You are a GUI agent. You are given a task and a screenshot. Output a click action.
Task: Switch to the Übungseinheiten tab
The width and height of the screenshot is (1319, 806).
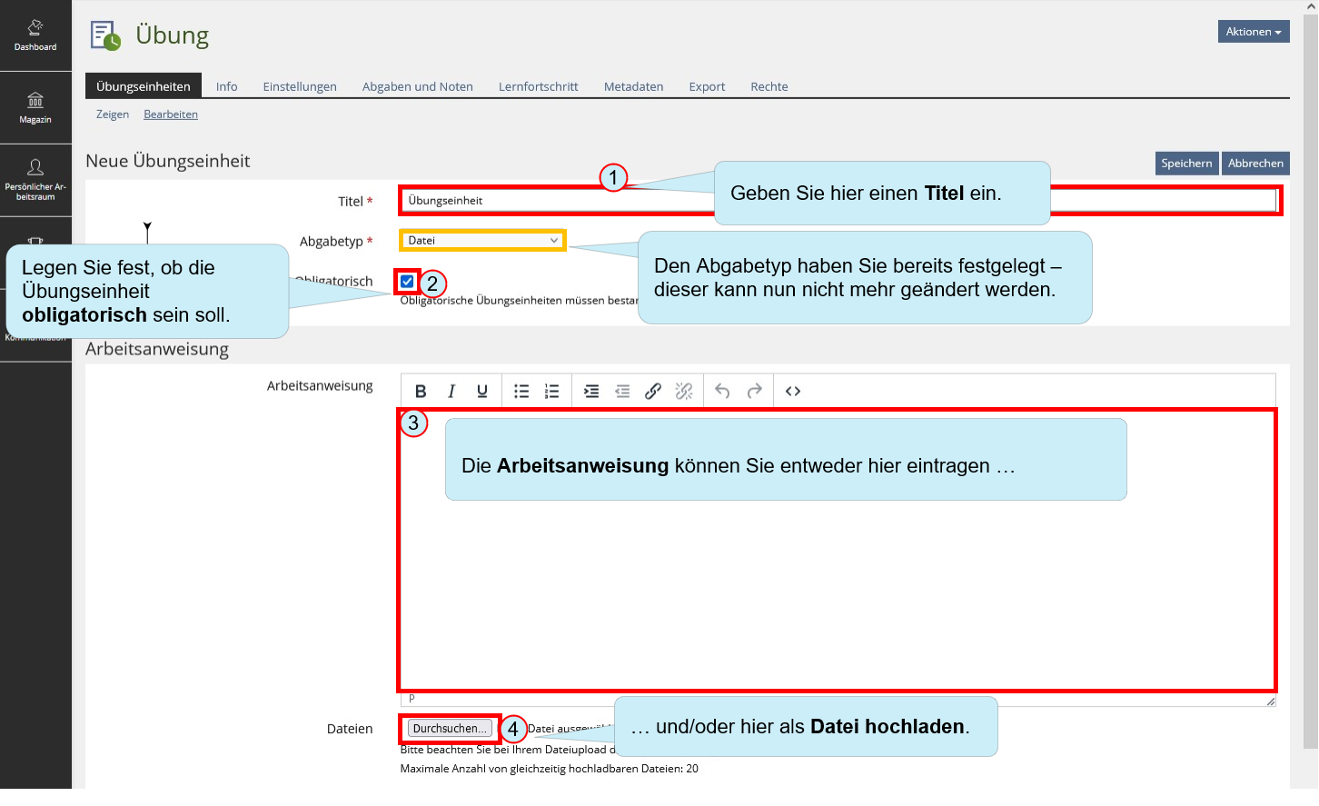(x=144, y=86)
